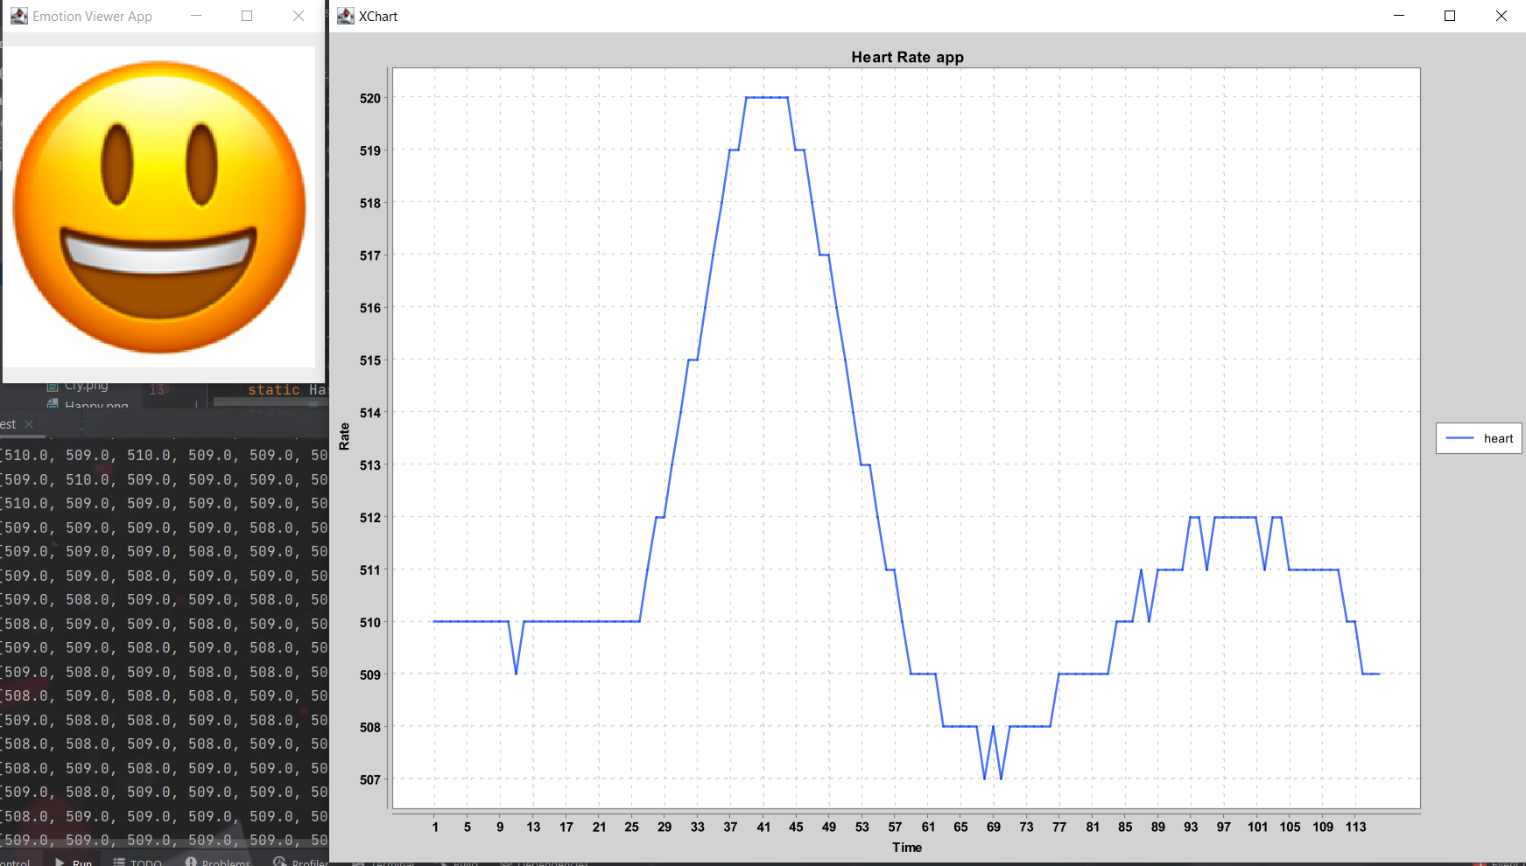The width and height of the screenshot is (1526, 866).
Task: Click the 41 x-axis tick label
Action: pyautogui.click(x=763, y=827)
